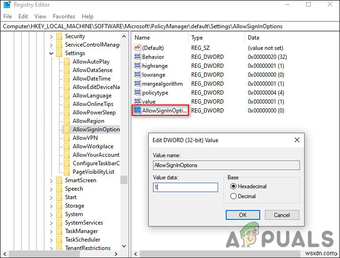Click the SmartScreen folder icon
This screenshot has width=340, height=258.
(x=59, y=180)
